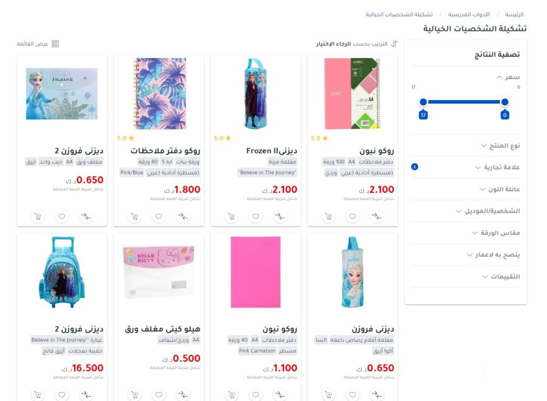
Task: Add Hello Kitty paper folder to cart
Action: [x=135, y=395]
